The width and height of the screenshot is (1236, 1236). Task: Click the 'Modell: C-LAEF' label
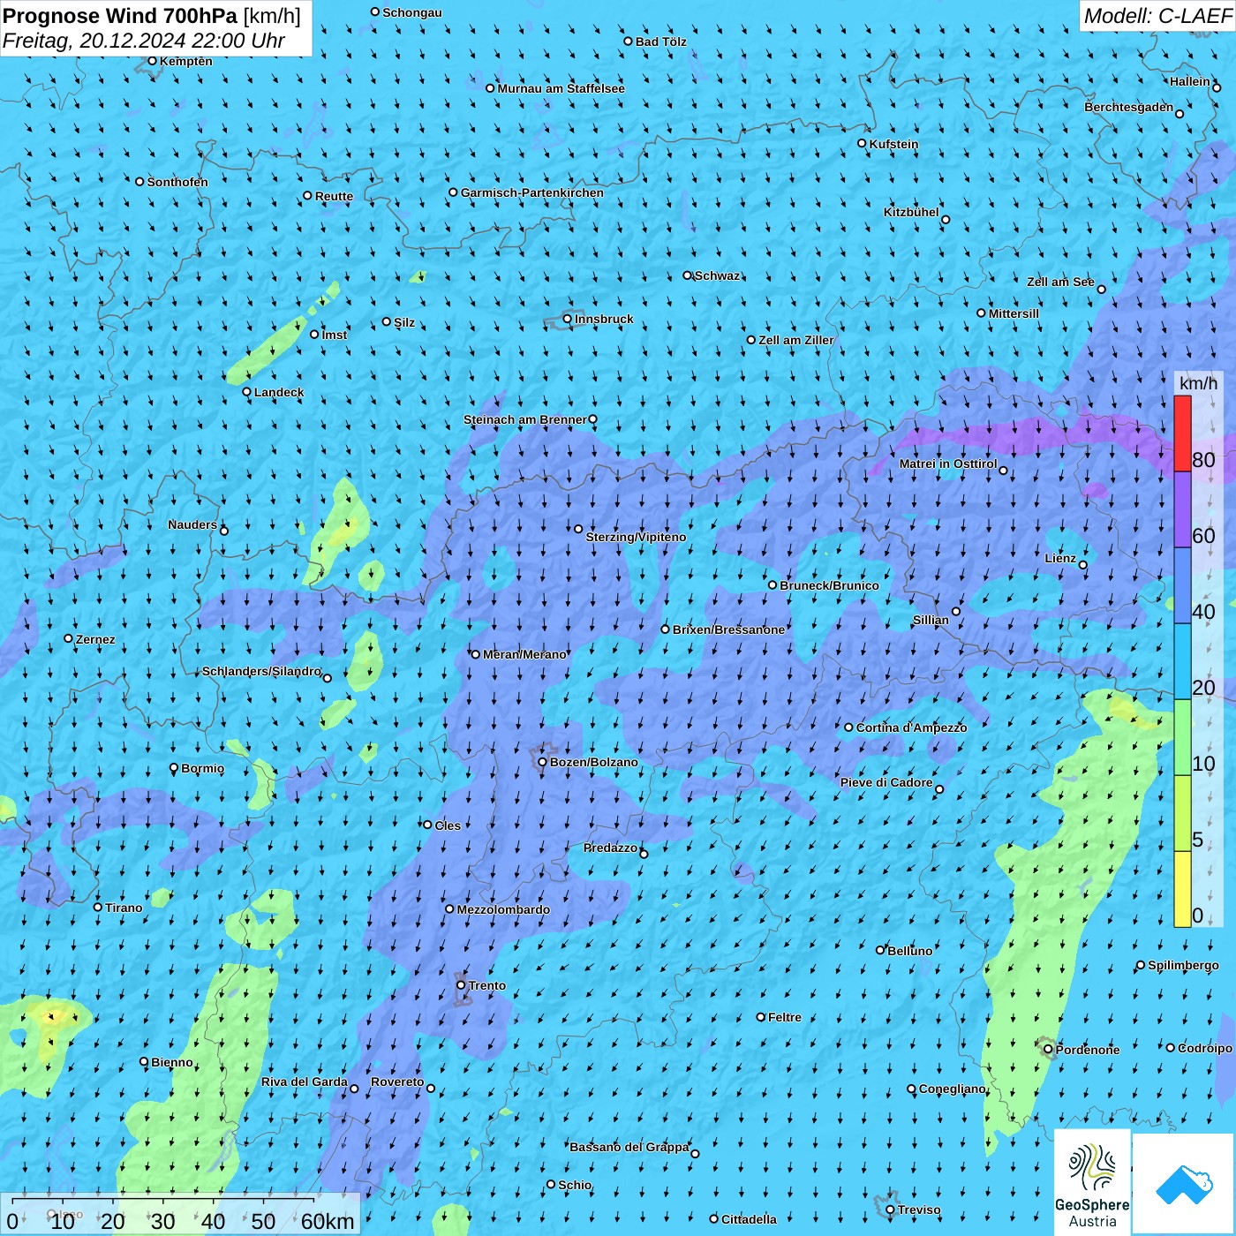point(1157,16)
